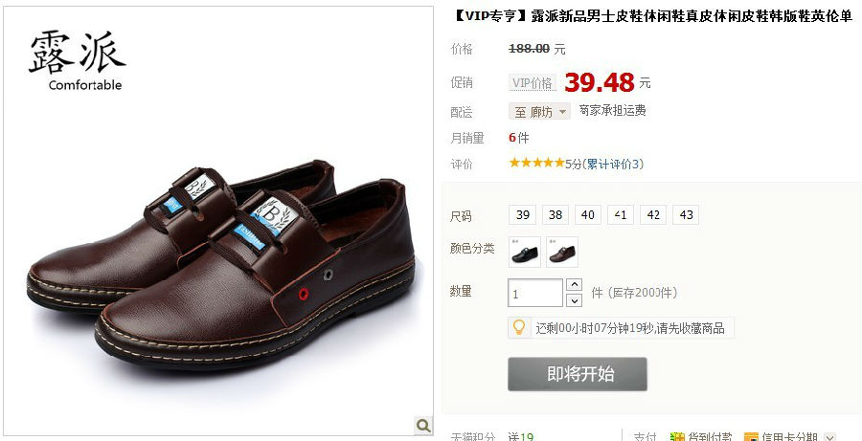862x441 pixels.
Task: Select the black shoe color thumbnail
Action: click(525, 253)
